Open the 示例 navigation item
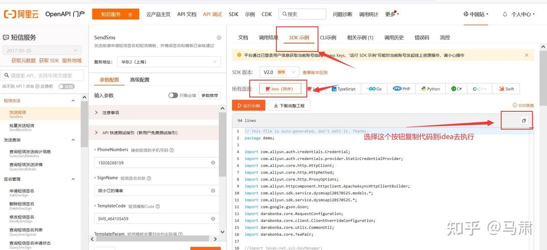The image size is (547, 250). point(250,14)
